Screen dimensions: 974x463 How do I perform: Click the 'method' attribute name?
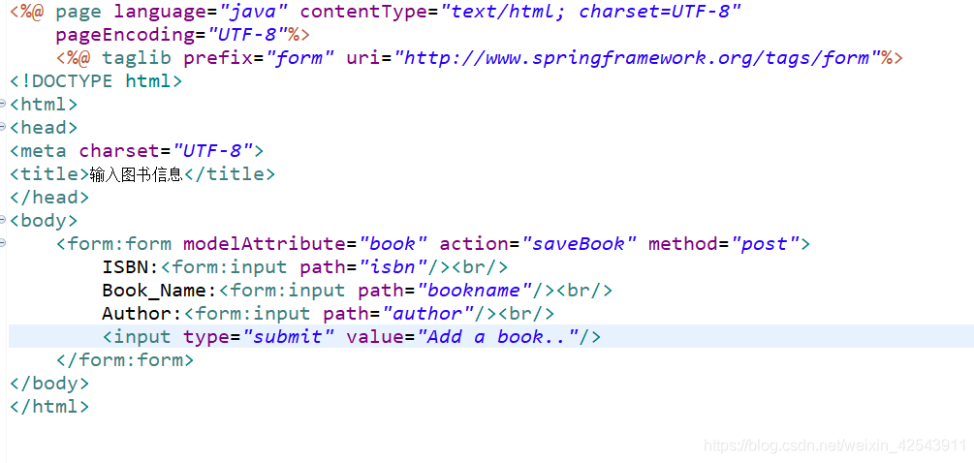click(683, 244)
